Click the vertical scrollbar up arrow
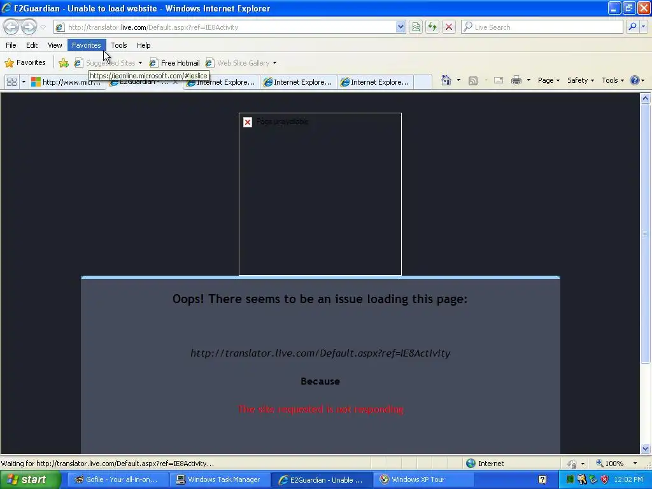Image resolution: width=652 pixels, height=489 pixels. click(646, 99)
